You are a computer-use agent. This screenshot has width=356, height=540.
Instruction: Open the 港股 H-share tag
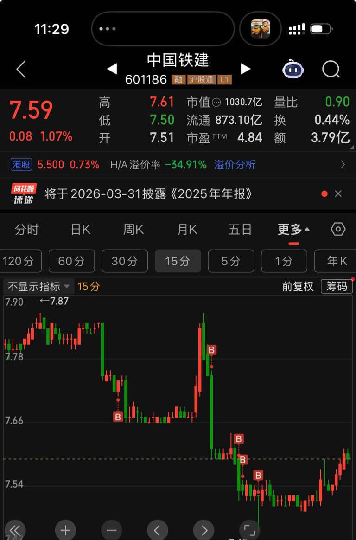(x=21, y=165)
